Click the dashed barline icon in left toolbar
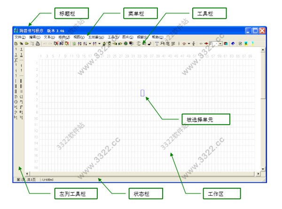The width and height of the screenshot is (282, 209). pyautogui.click(x=21, y=91)
